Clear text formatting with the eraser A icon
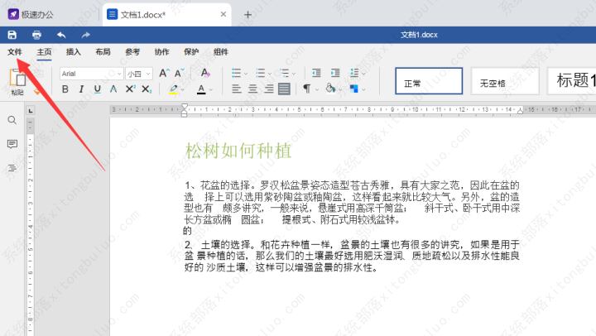596x336 pixels. click(205, 73)
